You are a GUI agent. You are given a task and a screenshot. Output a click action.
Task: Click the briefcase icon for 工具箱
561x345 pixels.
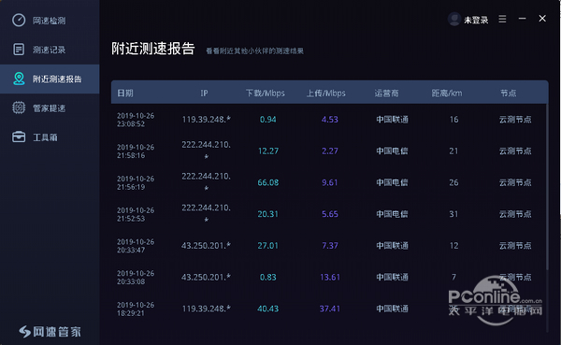[x=19, y=137]
